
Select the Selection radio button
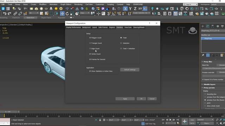pyautogui.click(x=121, y=43)
